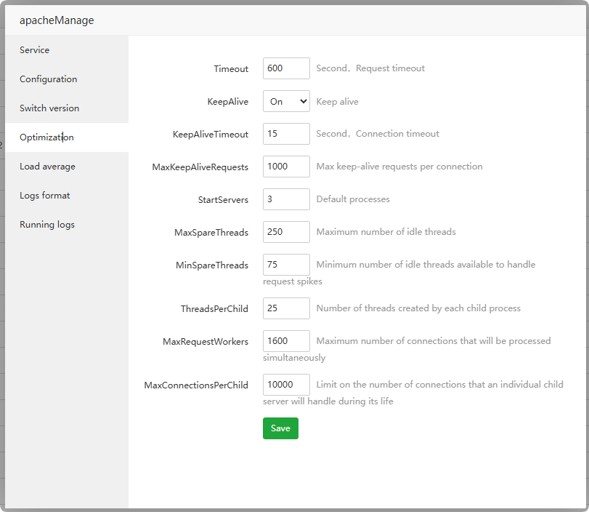Click the StartServers input field
The width and height of the screenshot is (589, 512).
coord(286,199)
